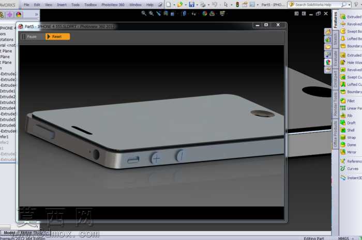362x240 pixels.
Task: Click the New document icon
Action: pyautogui.click(x=169, y=4)
